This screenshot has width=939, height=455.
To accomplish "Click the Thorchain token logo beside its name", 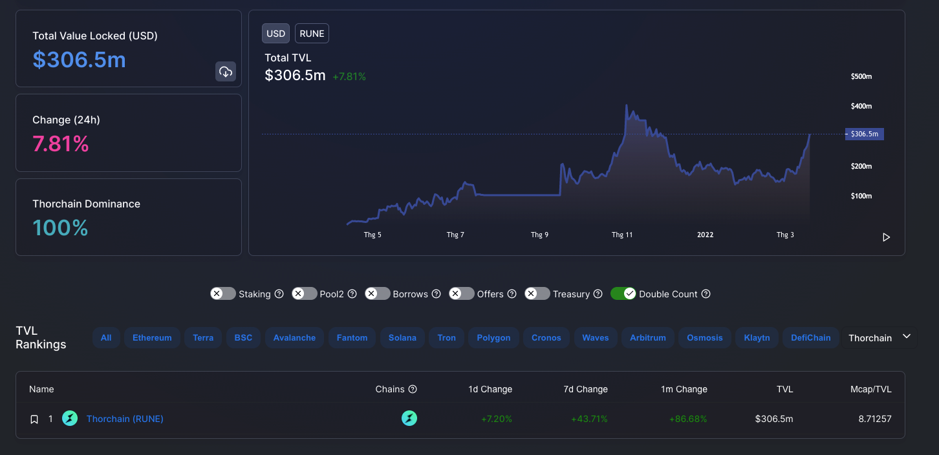I will [x=70, y=419].
